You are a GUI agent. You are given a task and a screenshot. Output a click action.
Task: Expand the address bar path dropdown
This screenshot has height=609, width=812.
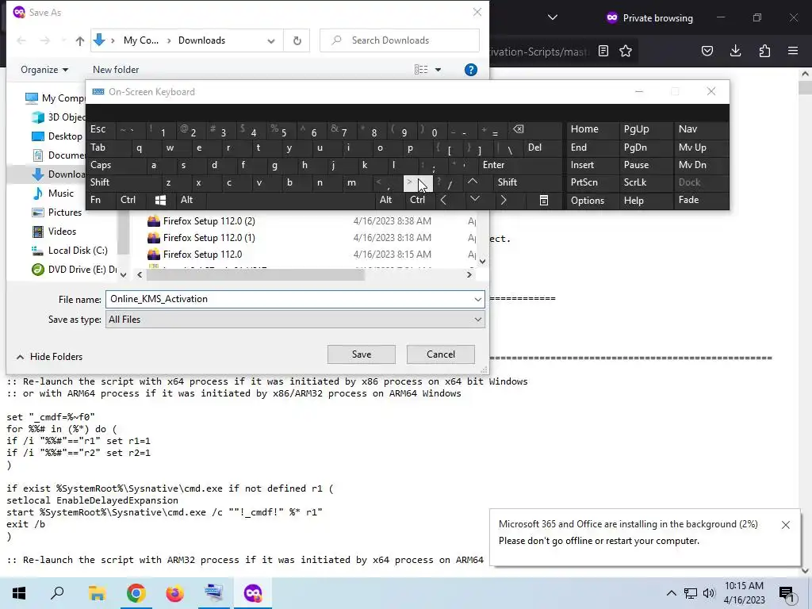click(x=271, y=40)
